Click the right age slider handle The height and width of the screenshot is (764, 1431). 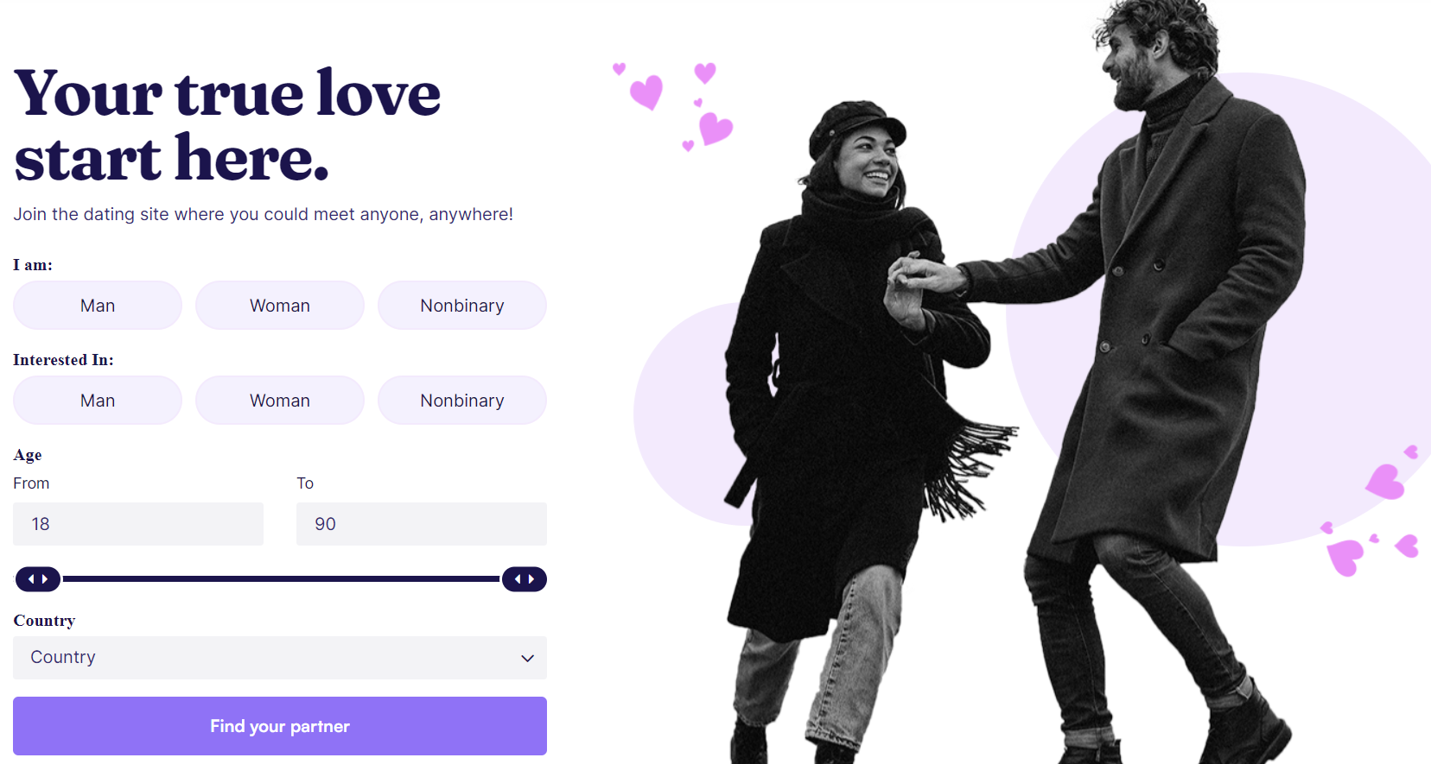[525, 579]
